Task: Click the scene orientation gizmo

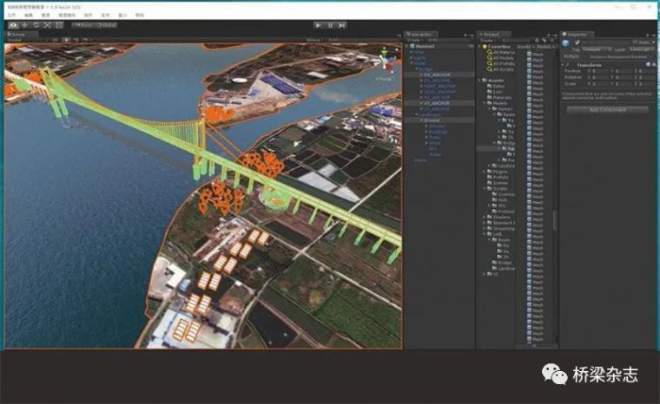Action: [x=383, y=60]
